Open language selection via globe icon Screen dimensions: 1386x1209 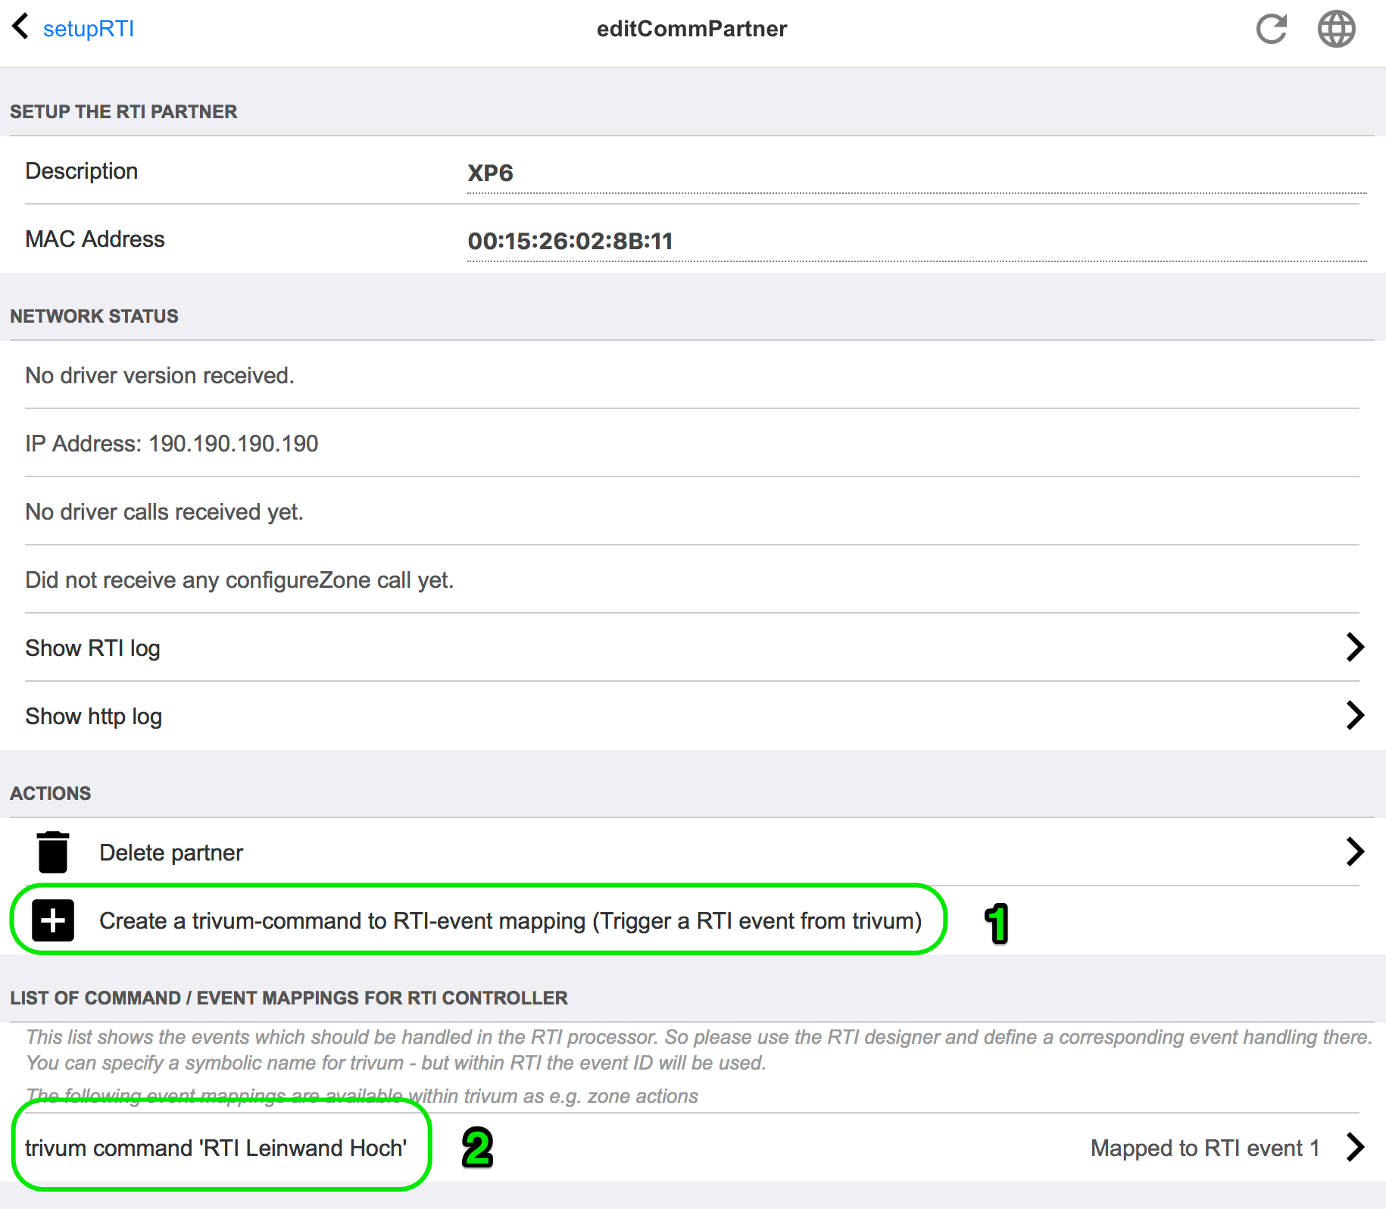[x=1337, y=30]
